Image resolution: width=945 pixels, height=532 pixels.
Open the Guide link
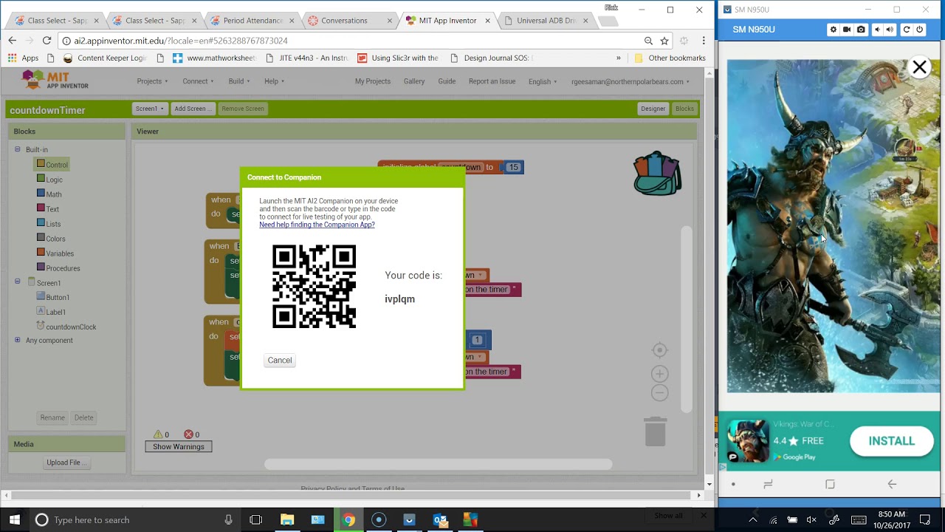pos(447,81)
